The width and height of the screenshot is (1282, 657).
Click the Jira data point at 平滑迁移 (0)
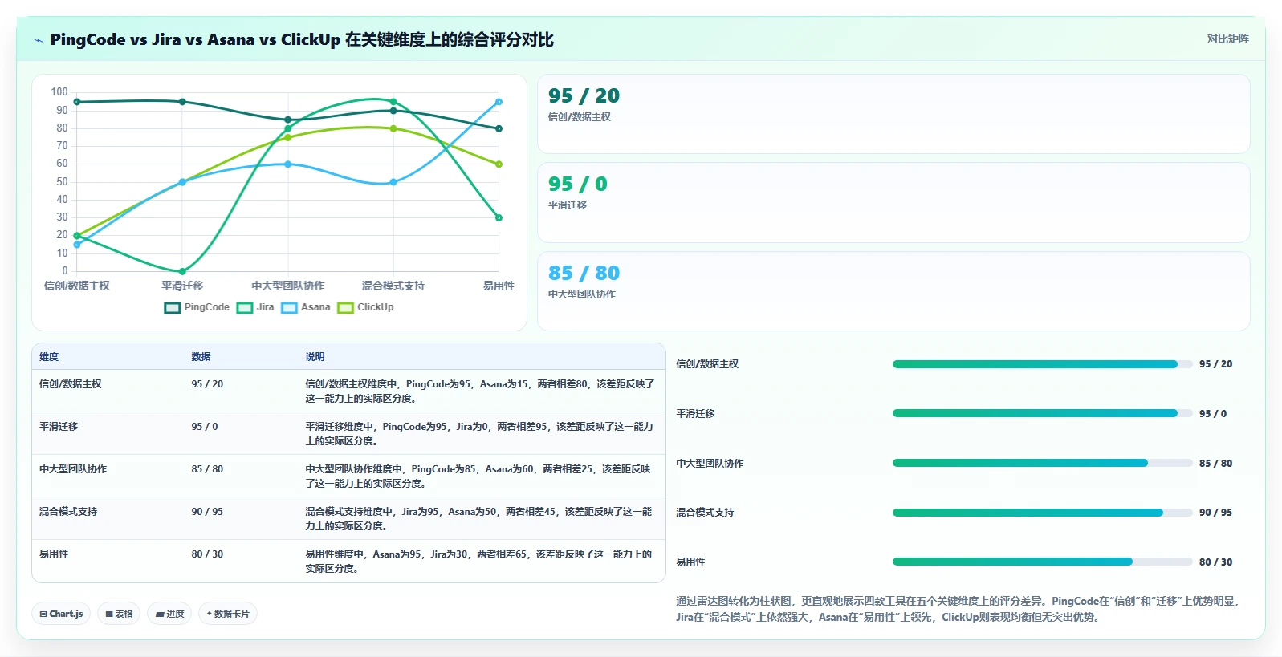pos(182,271)
